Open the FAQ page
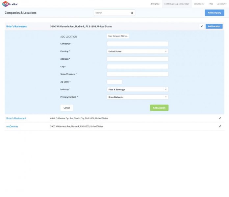This screenshot has width=229, height=197. tap(211, 4)
